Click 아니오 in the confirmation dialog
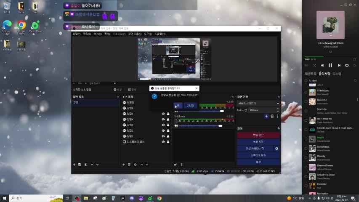The width and height of the screenshot is (359, 202). coord(190,105)
